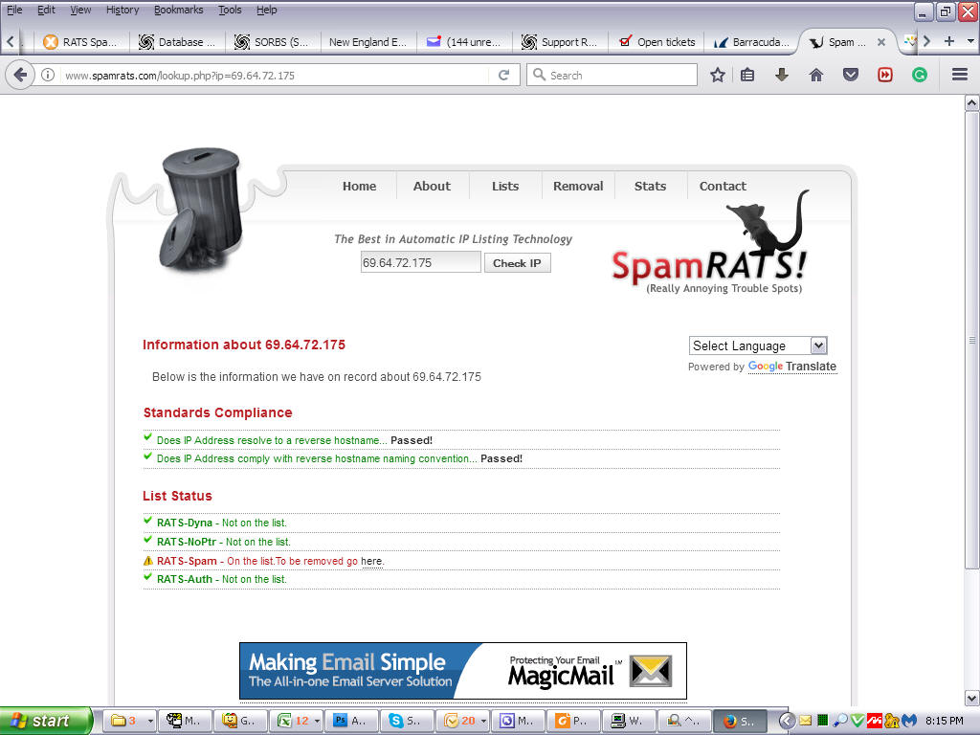The height and width of the screenshot is (735, 980).
Task: Open the Bookmarks menu
Action: [x=179, y=10]
